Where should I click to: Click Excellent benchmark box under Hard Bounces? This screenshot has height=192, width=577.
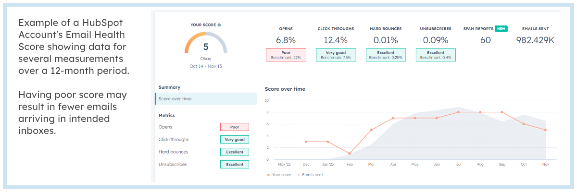pos(386,55)
